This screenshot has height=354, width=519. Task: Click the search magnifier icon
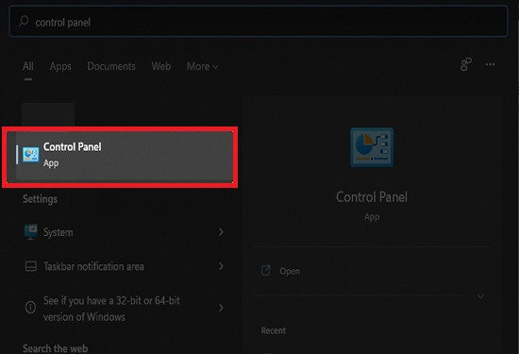click(x=24, y=21)
